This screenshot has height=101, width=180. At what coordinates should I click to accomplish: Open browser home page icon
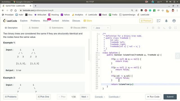click(15, 10)
